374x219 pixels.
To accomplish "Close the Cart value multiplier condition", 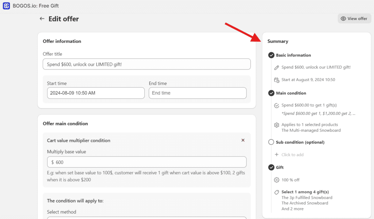I will pyautogui.click(x=243, y=140).
